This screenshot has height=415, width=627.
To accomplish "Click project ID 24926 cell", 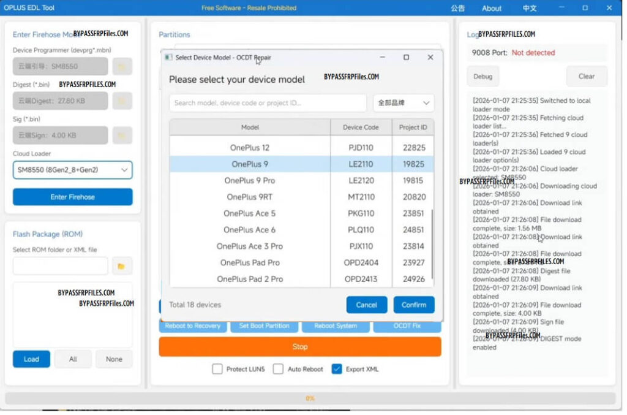I will tap(413, 279).
